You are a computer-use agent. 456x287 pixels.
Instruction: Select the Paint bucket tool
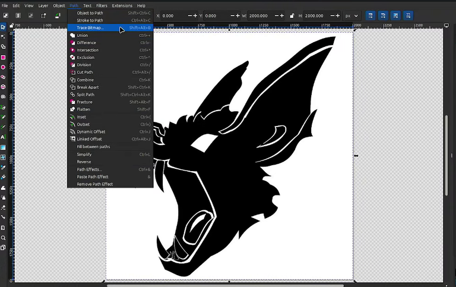(3, 177)
